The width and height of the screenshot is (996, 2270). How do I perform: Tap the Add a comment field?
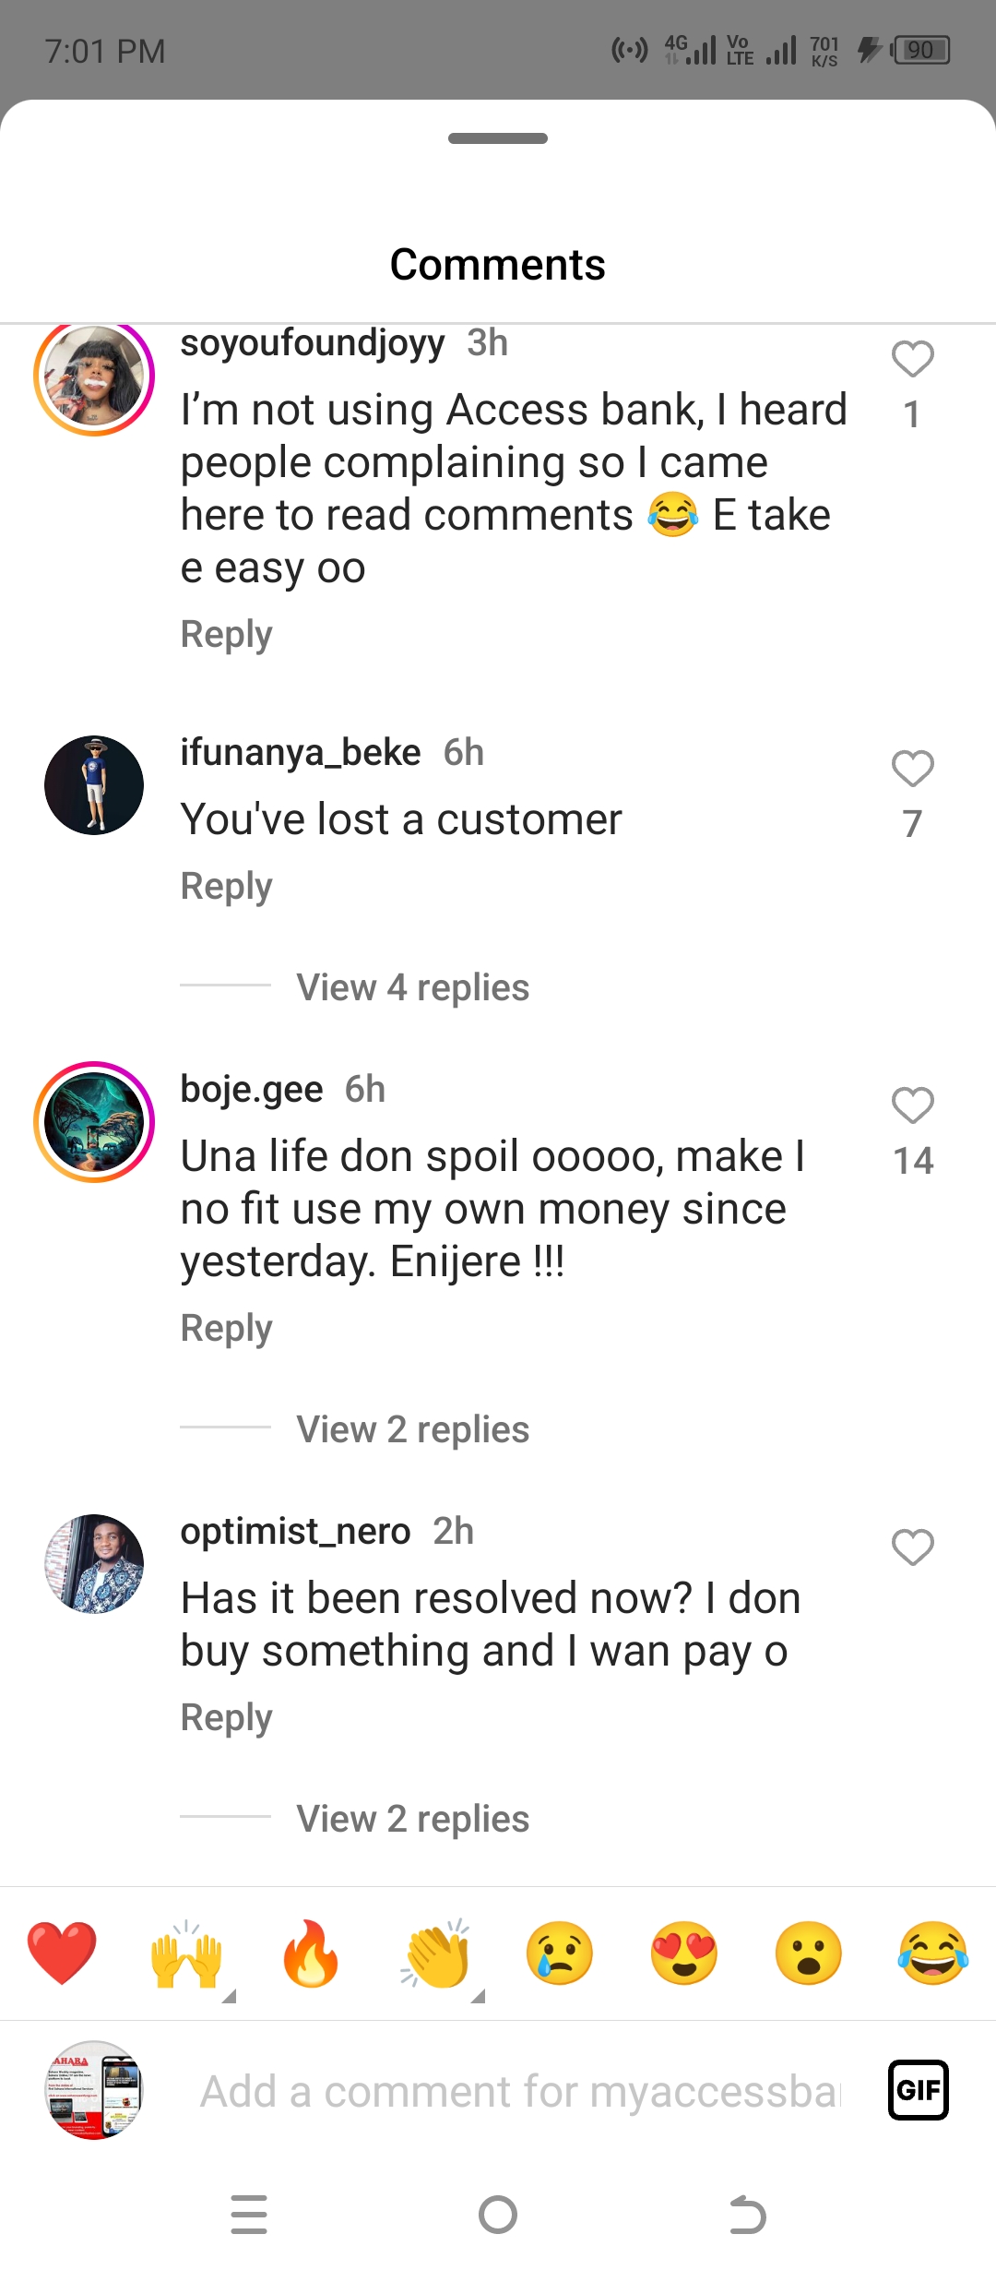pyautogui.click(x=521, y=2091)
